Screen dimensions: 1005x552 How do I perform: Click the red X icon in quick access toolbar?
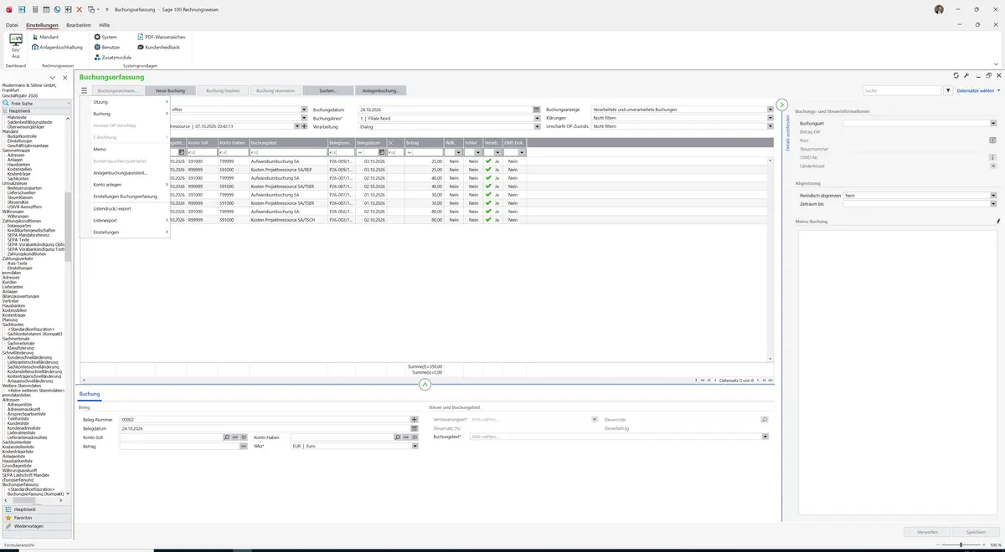click(x=79, y=9)
